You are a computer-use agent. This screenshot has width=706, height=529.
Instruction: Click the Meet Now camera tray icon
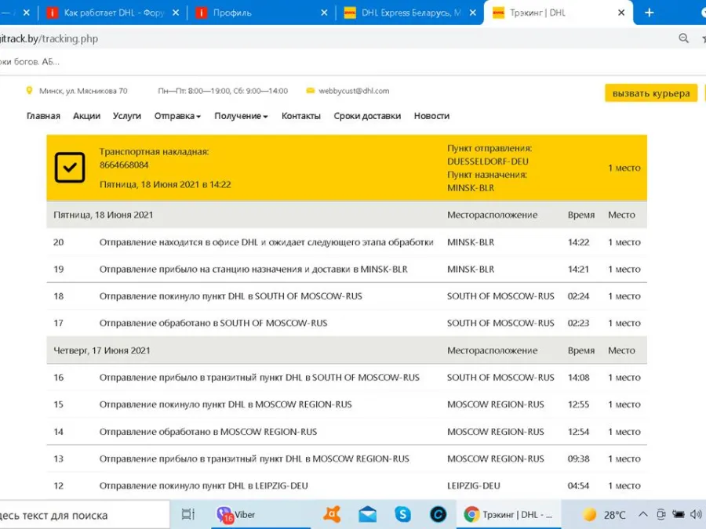[661, 514]
